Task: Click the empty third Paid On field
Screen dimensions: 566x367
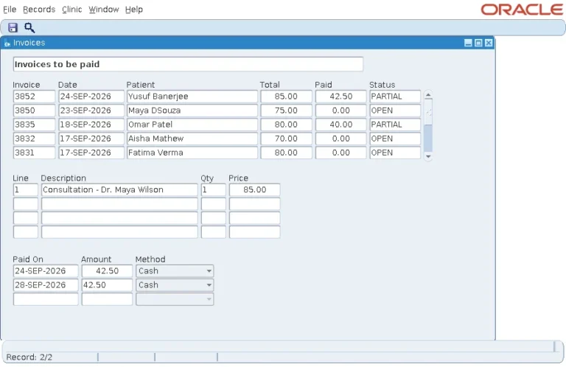Action: (x=46, y=299)
